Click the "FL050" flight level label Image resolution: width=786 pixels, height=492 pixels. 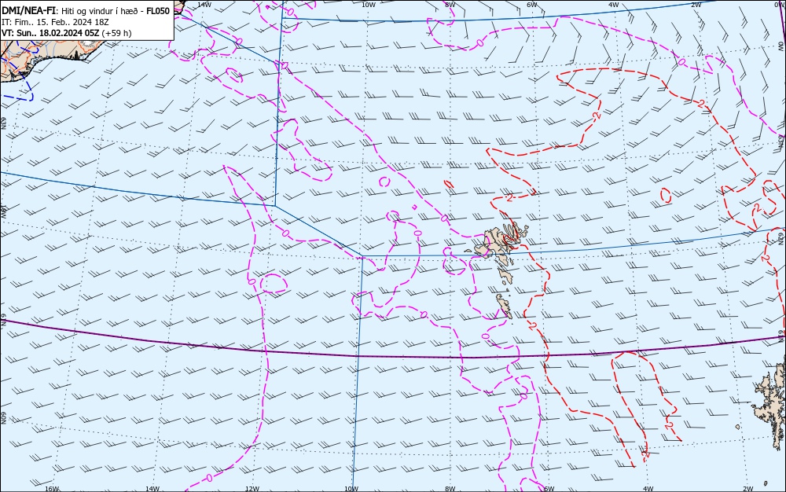click(158, 10)
